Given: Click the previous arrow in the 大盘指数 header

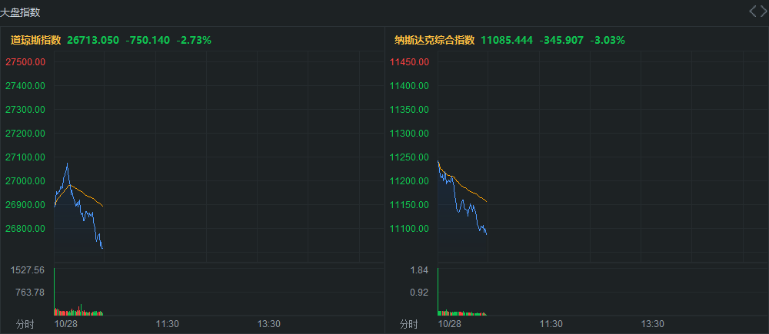Looking at the screenshot, I should pyautogui.click(x=753, y=12).
